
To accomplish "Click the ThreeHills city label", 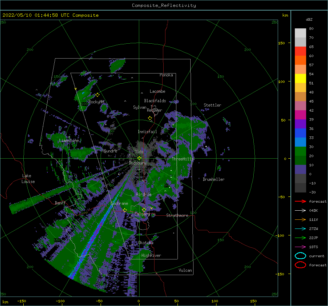I will [x=183, y=159].
